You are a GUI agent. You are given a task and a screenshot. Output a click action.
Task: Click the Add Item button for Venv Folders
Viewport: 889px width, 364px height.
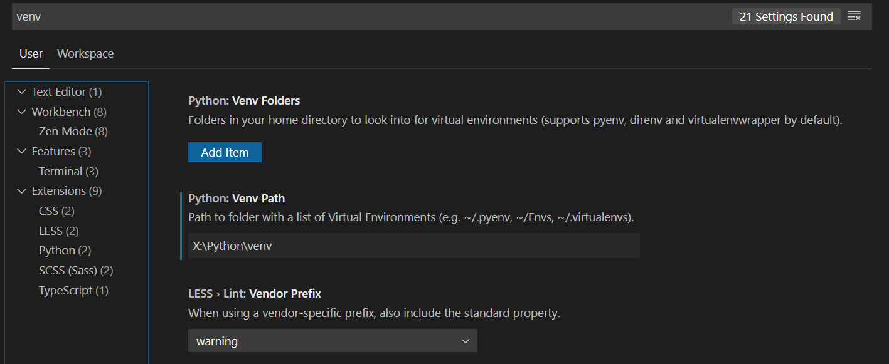coord(225,152)
